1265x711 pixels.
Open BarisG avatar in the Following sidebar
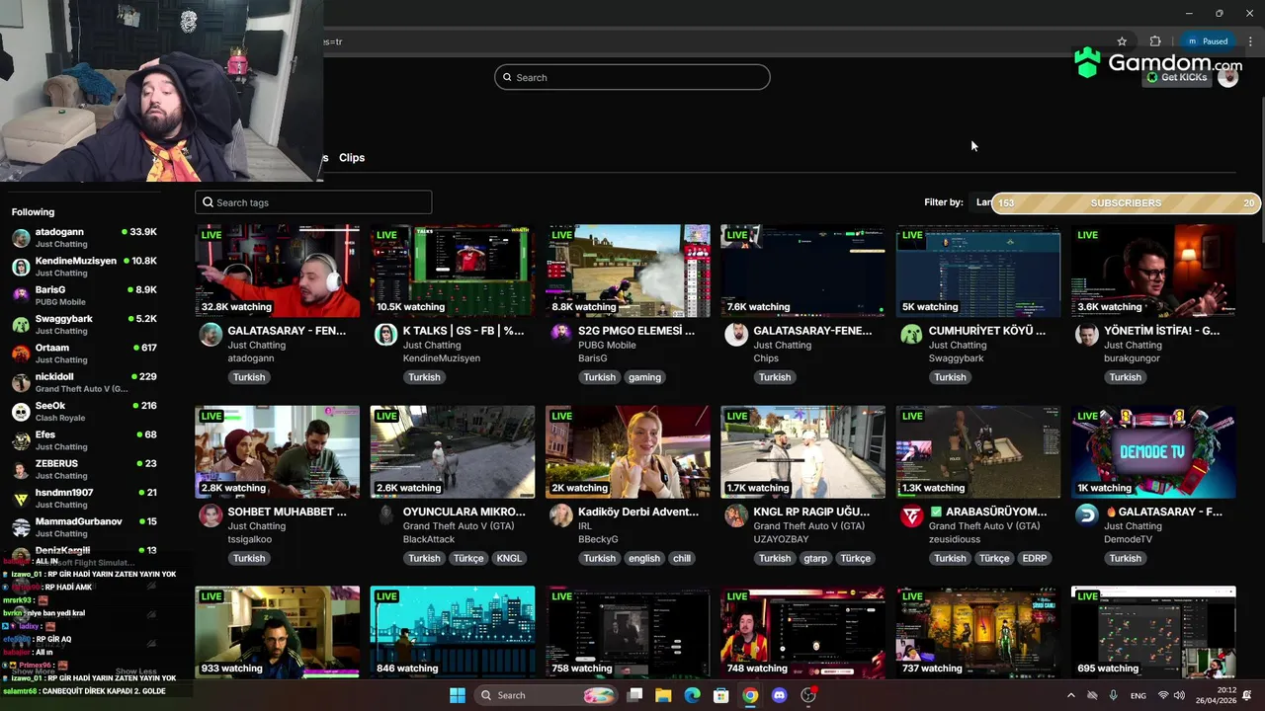coord(21,295)
